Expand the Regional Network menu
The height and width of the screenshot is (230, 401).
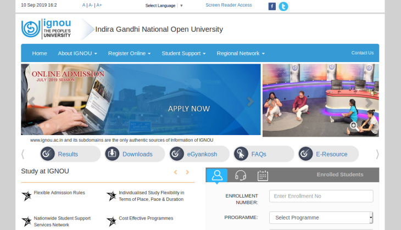click(241, 53)
